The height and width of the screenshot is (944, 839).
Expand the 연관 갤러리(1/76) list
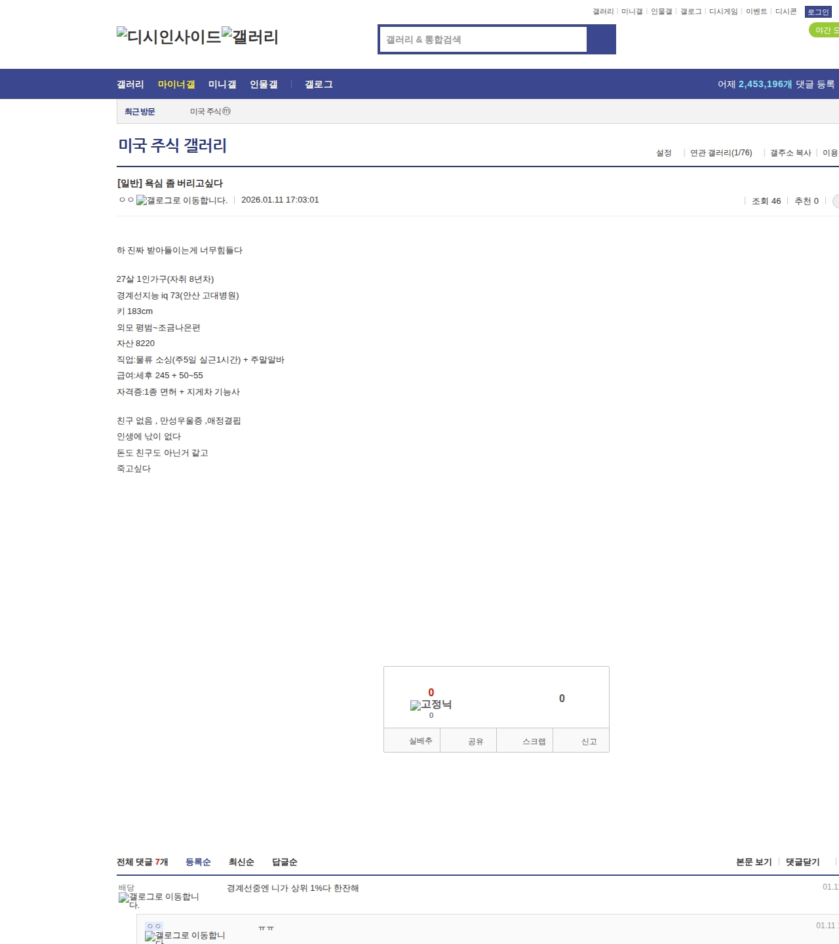coord(721,153)
